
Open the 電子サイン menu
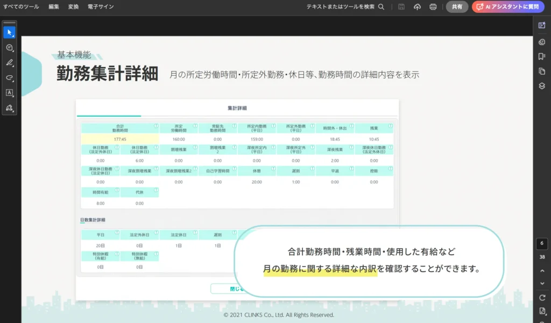(x=101, y=7)
